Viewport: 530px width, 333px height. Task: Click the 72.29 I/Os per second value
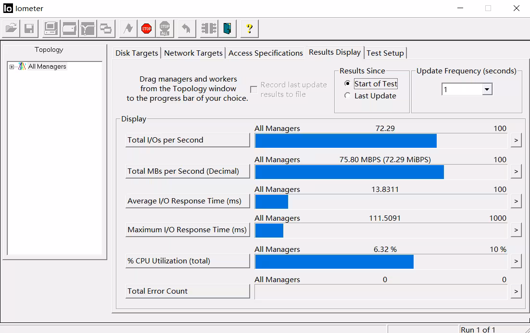pos(385,129)
